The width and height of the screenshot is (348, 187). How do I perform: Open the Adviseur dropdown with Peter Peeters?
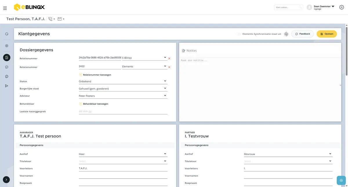[x=123, y=96]
